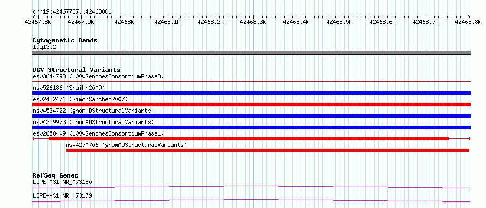Click the LIPE-AS1|NR_073179 gene label
This screenshot has height=208, width=486.
tap(62, 196)
